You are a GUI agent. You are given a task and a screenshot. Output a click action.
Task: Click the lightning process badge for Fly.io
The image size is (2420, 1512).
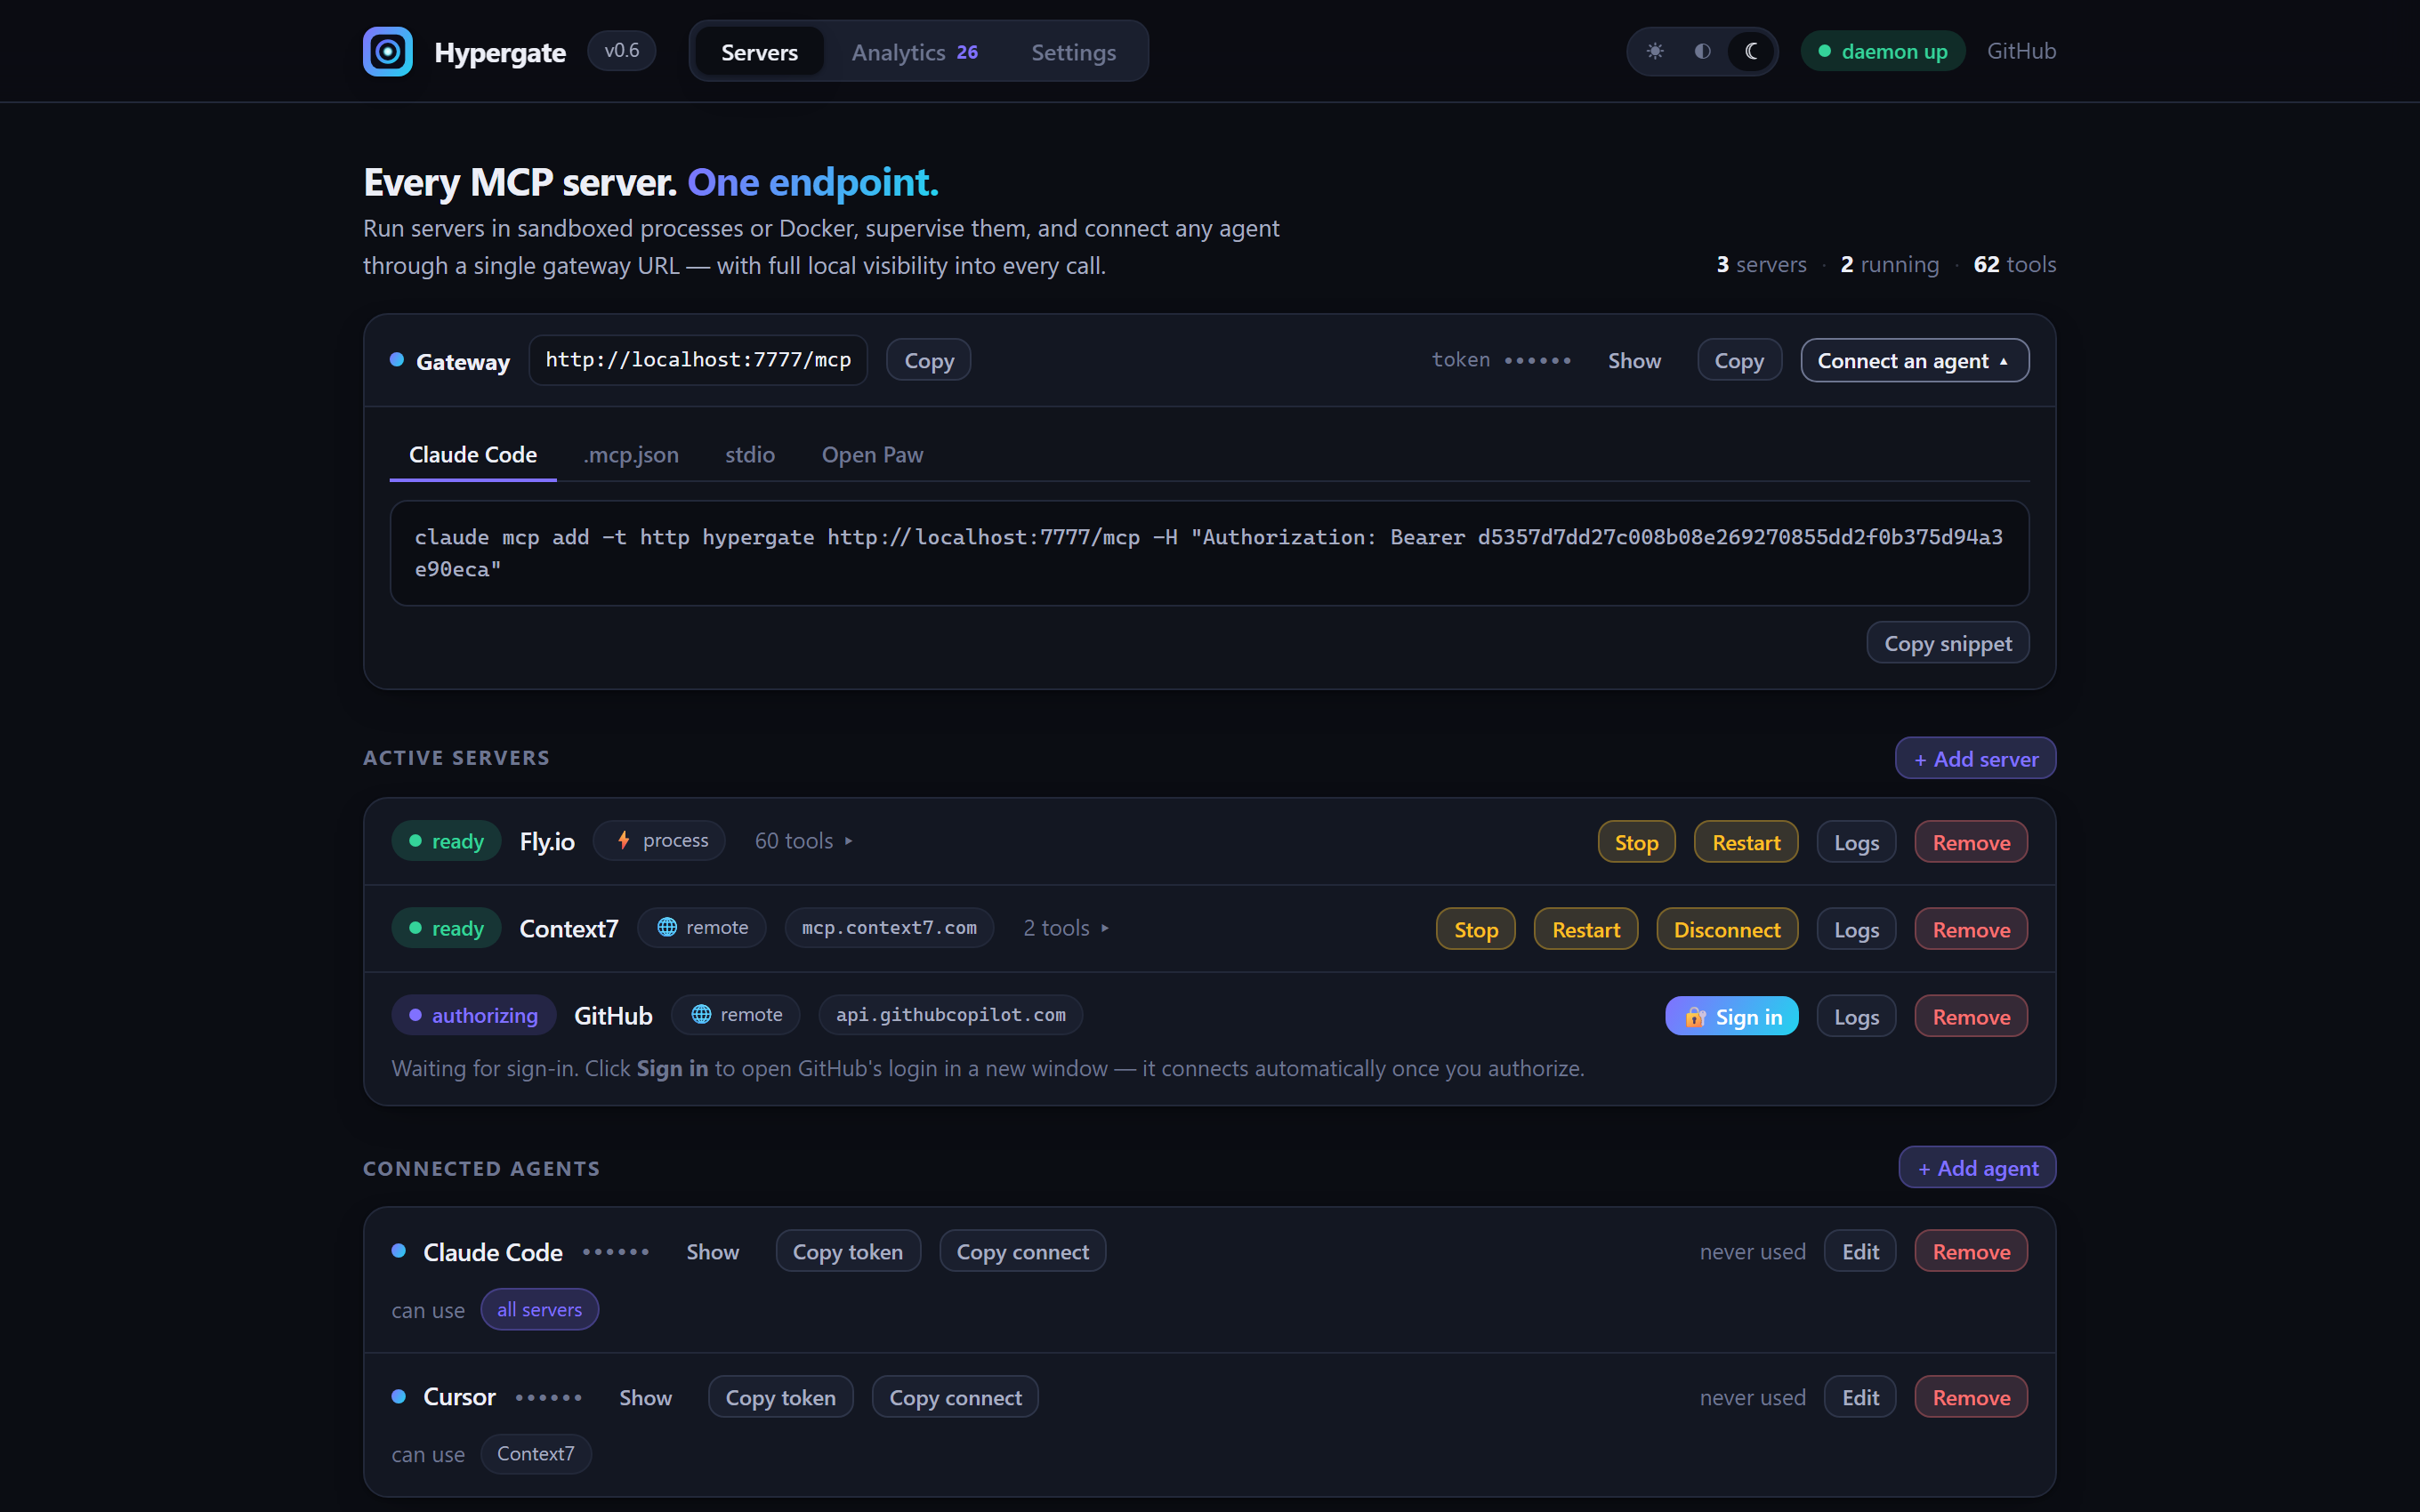pos(660,841)
